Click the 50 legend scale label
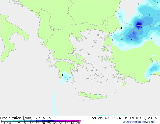 pyautogui.click(x=78, y=123)
